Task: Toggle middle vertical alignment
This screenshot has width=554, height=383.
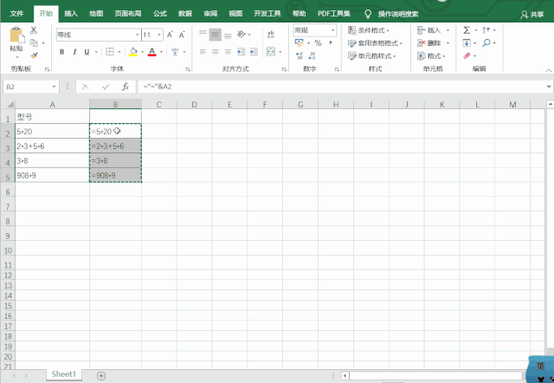Action: (216, 35)
